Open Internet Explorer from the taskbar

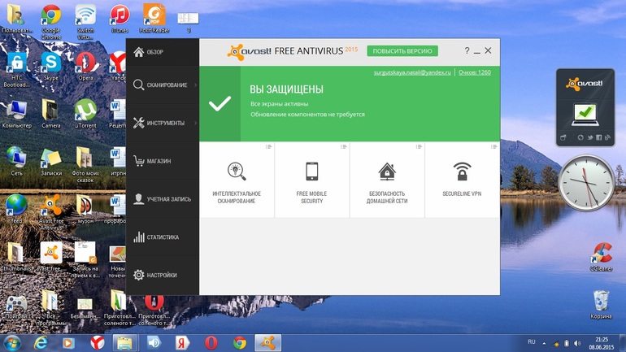point(41,343)
